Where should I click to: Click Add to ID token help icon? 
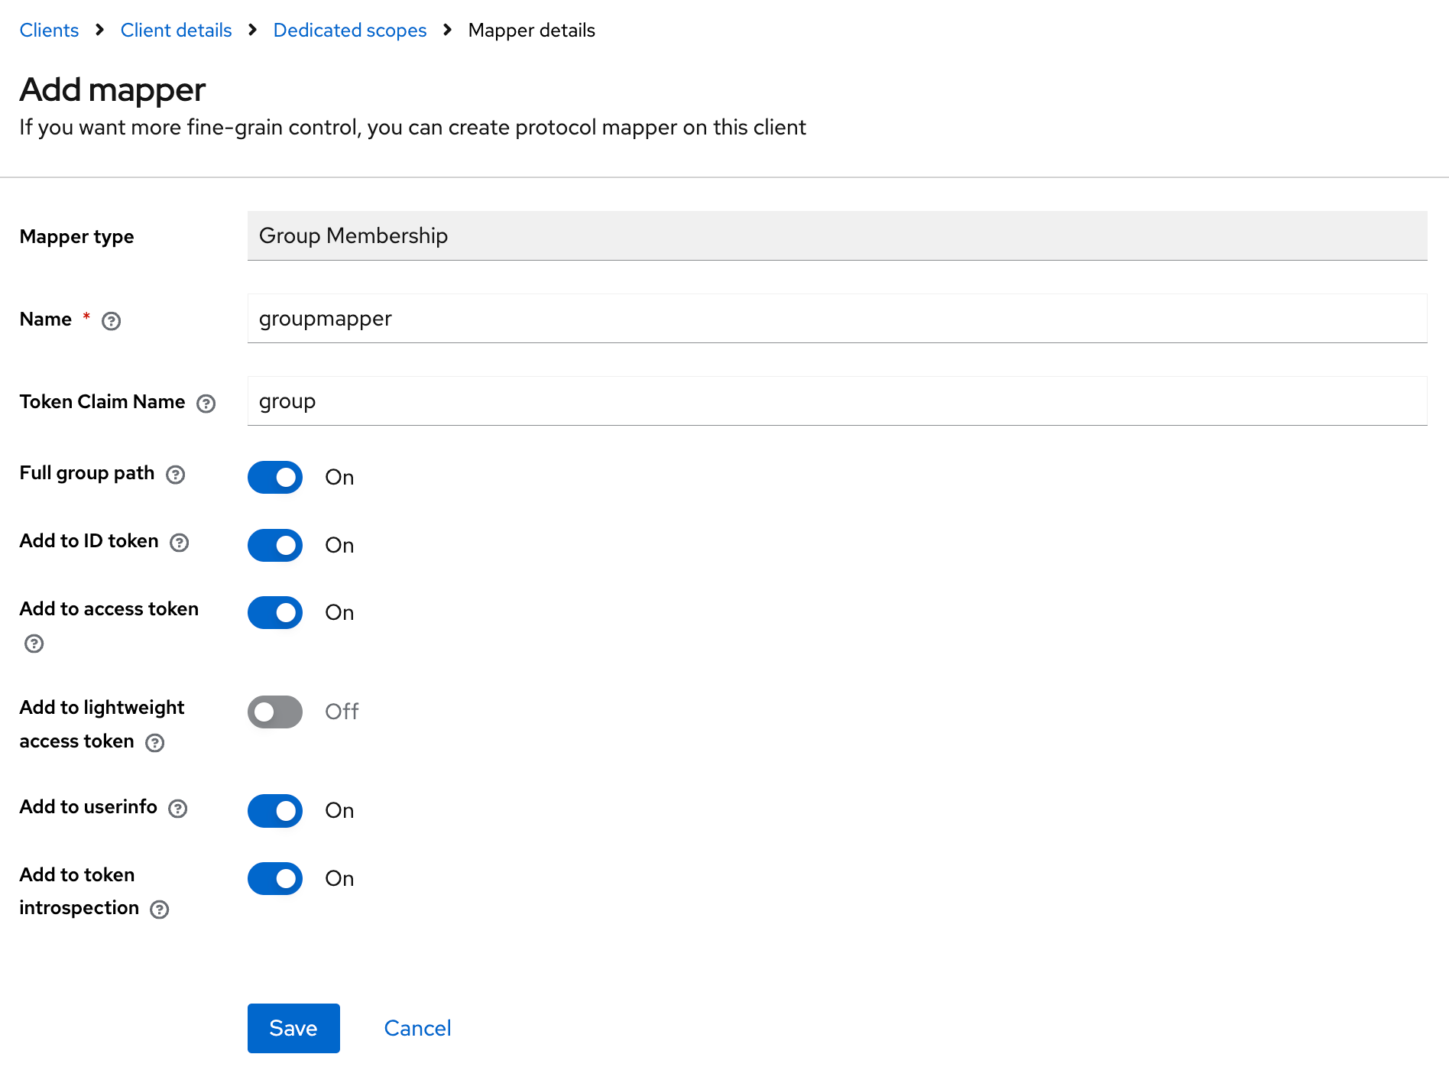pyautogui.click(x=180, y=543)
